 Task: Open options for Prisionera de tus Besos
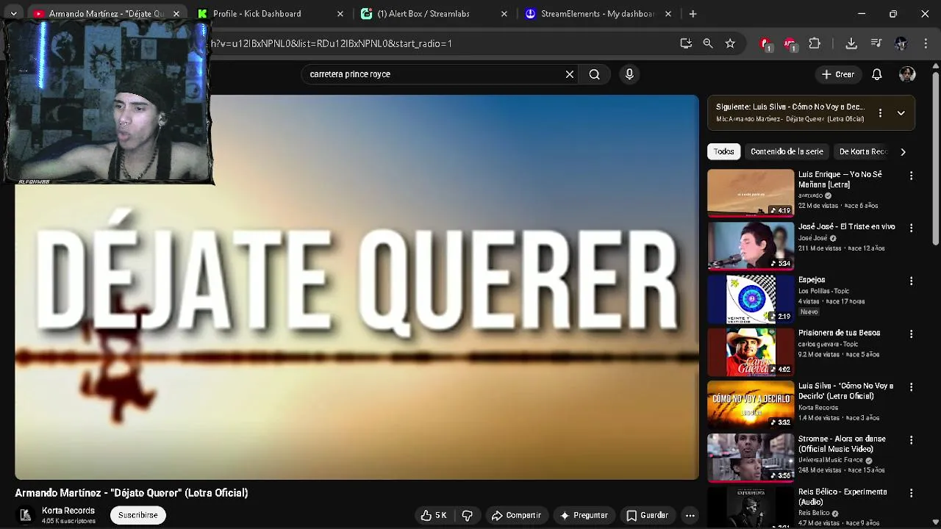coord(911,334)
